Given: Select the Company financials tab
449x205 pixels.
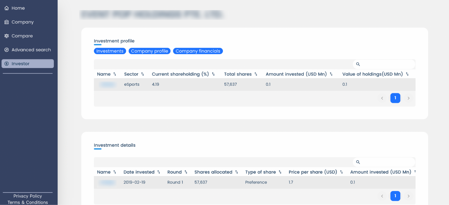Looking at the screenshot, I should point(198,51).
